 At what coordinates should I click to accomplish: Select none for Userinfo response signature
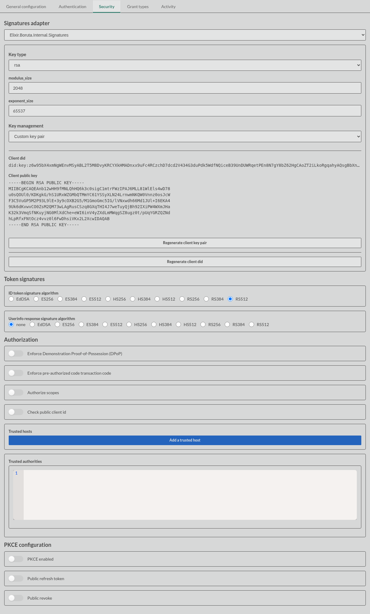11,325
